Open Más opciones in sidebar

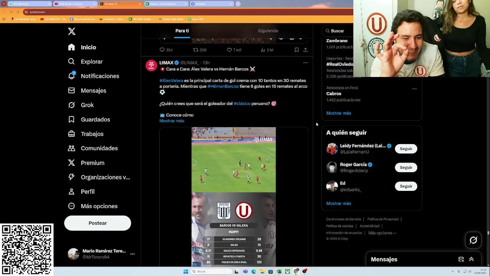[x=92, y=206]
